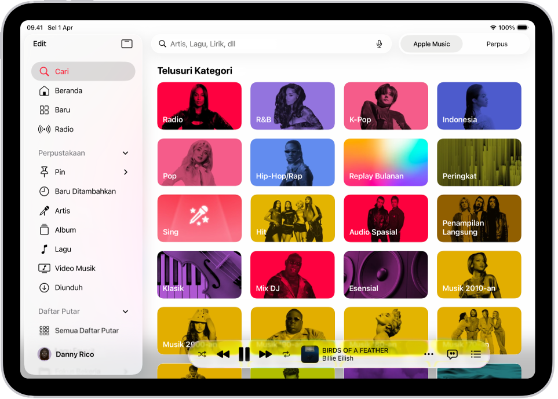Collapse the Perpustakaan section

pos(125,153)
